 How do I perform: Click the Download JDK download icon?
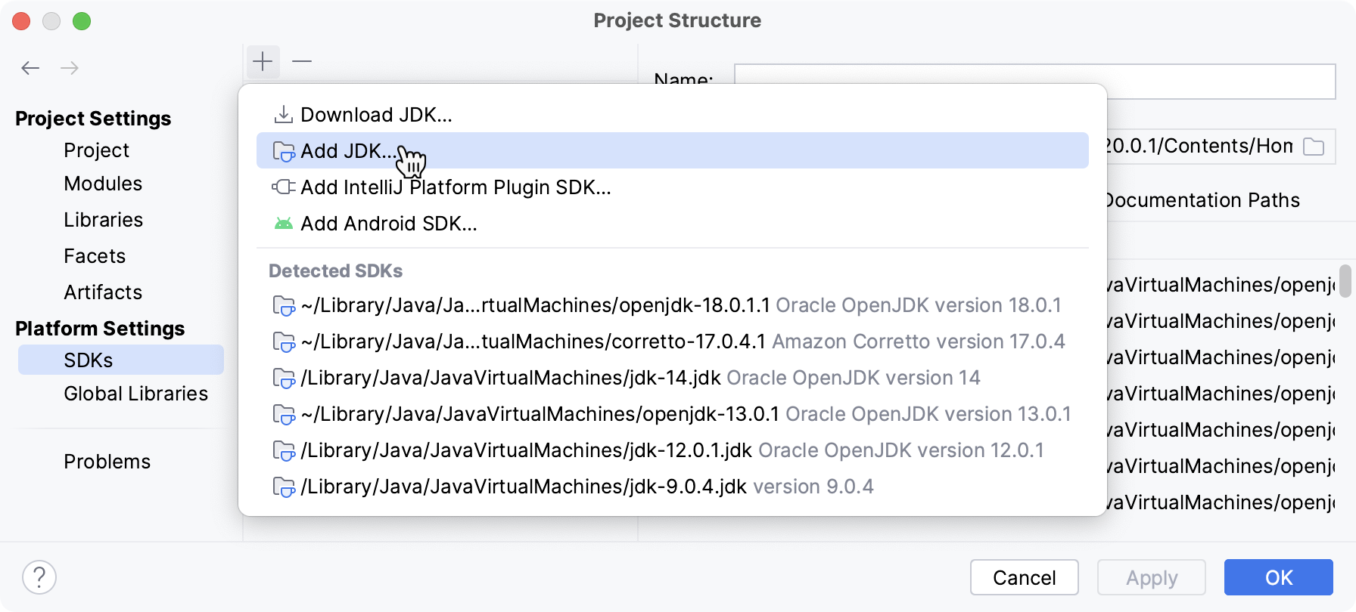(283, 115)
